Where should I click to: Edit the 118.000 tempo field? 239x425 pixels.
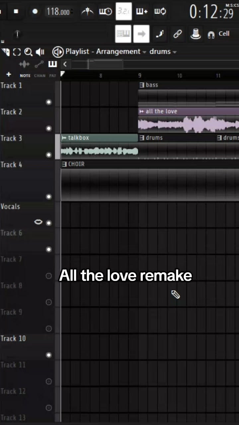coord(58,12)
